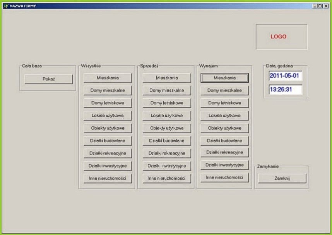Image resolution: width=332 pixels, height=235 pixels.
Task: Select Domy mieszkalne under Sprzedaż
Action: click(x=167, y=90)
